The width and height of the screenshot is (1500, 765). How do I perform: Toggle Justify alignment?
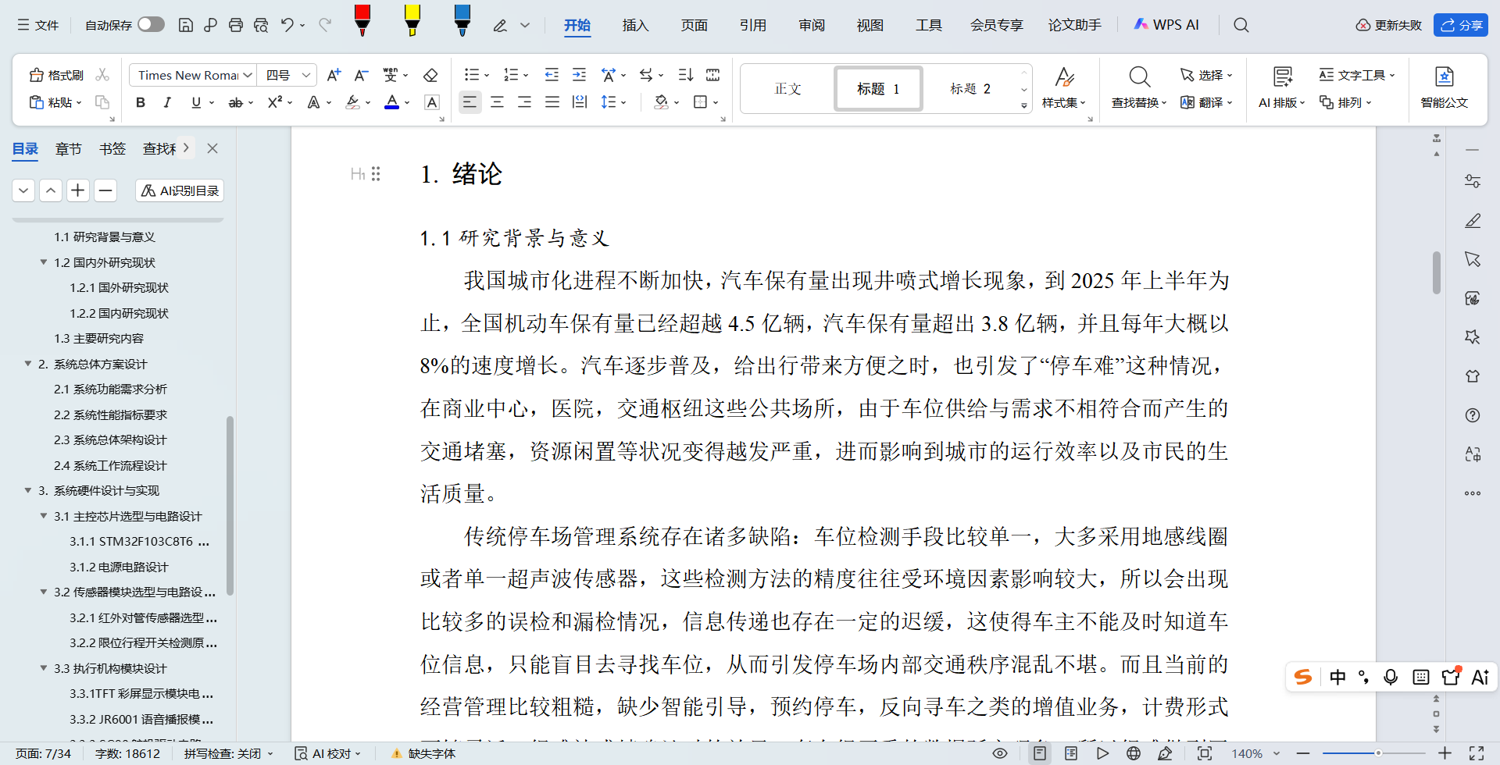point(552,102)
